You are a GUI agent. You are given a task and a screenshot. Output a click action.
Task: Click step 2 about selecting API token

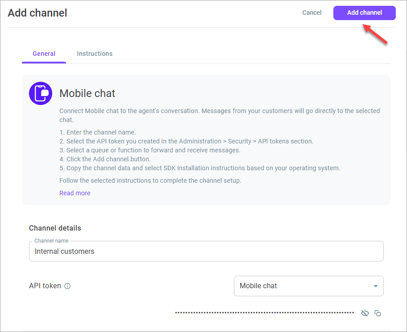187,141
